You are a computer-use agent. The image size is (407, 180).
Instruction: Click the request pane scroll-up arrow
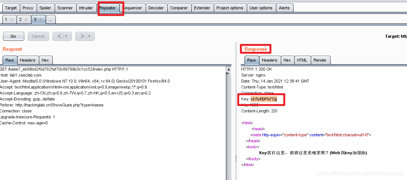coord(229,69)
